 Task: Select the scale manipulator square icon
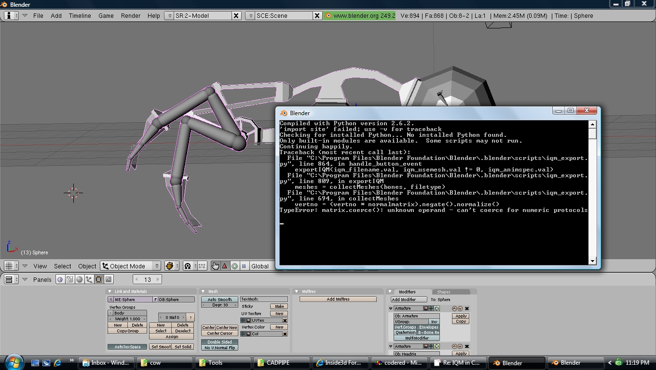pyautogui.click(x=244, y=266)
